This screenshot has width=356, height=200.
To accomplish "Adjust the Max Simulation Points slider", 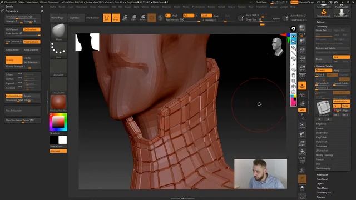I will (23, 121).
